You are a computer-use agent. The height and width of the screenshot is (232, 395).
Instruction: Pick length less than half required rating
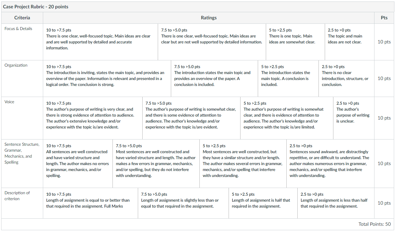[x=336, y=203]
